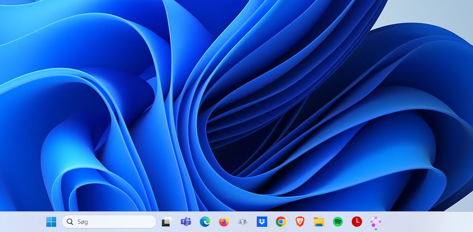Open Task View from the taskbar
The height and width of the screenshot is (232, 473).
point(167,222)
